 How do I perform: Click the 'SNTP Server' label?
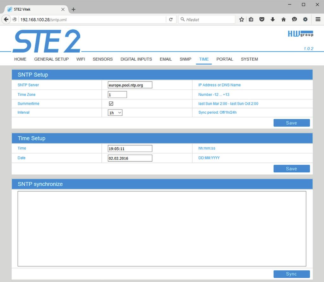coord(28,85)
